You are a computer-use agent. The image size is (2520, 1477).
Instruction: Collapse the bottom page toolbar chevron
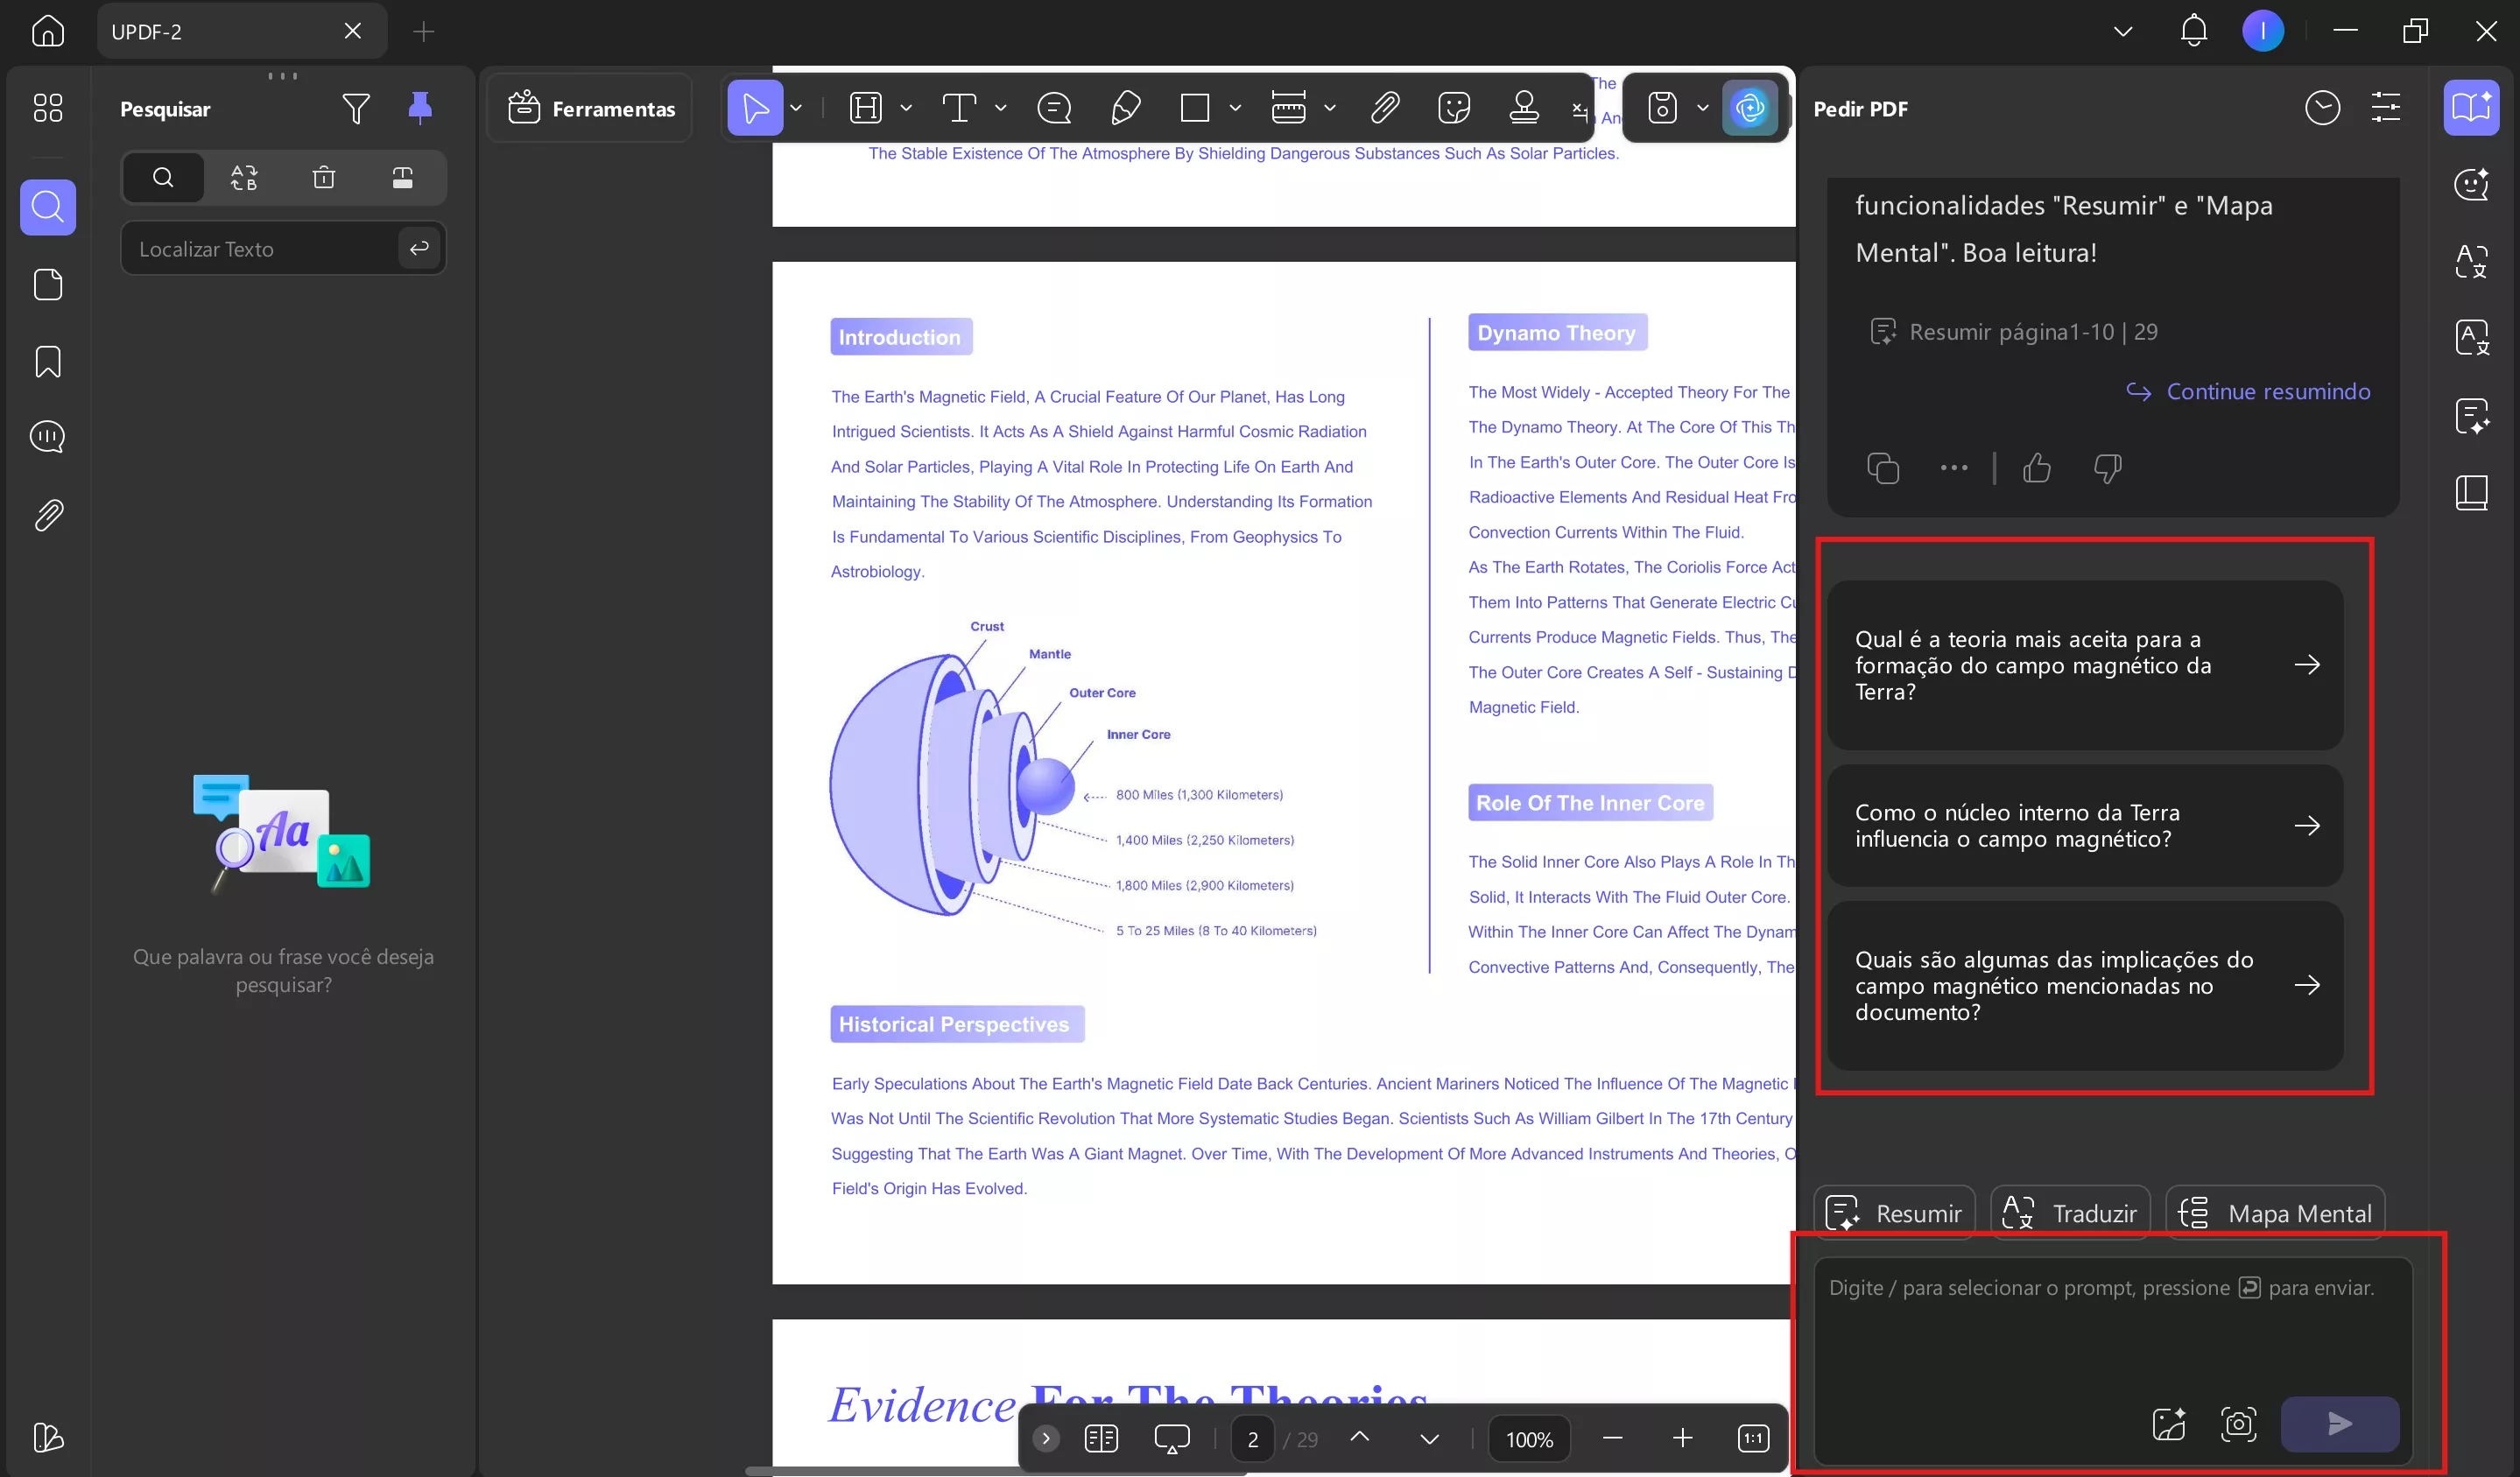[1046, 1439]
